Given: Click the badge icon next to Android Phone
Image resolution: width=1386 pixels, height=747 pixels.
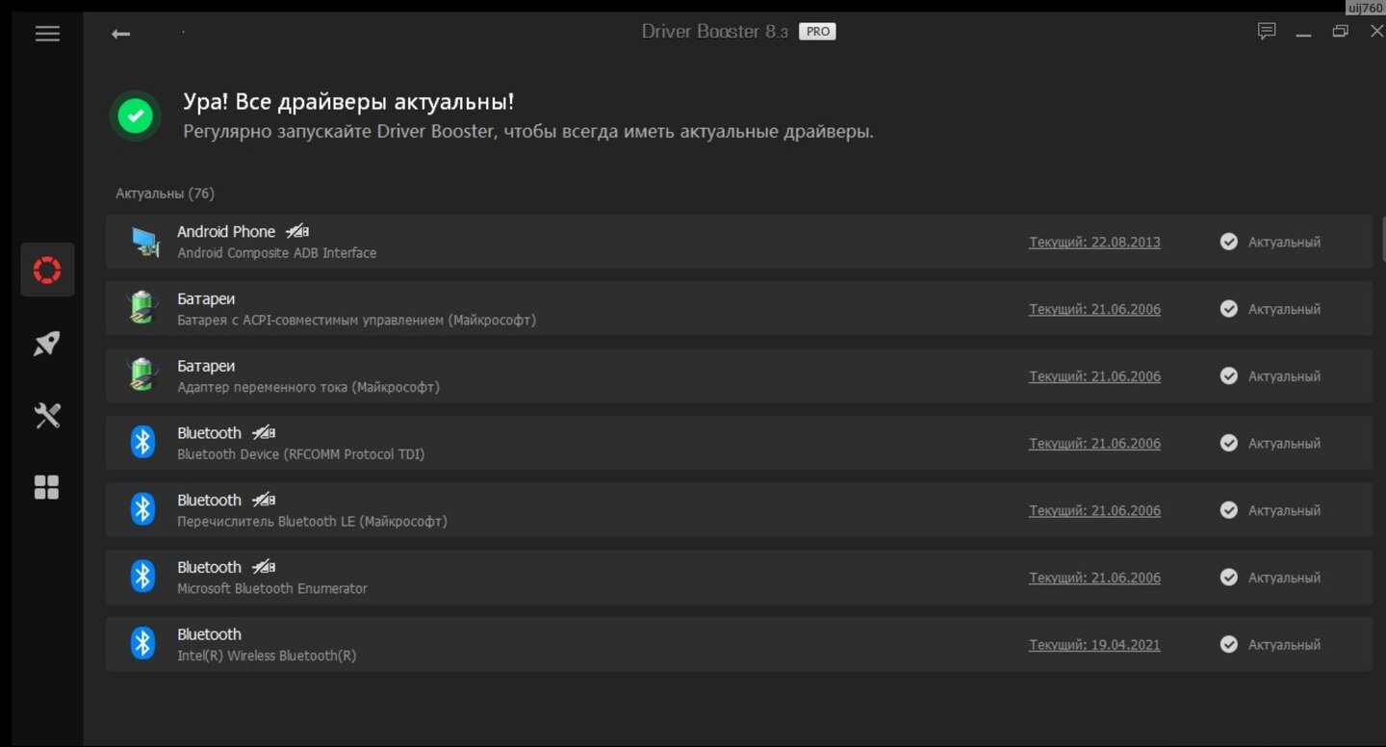Looking at the screenshot, I should click(x=297, y=231).
